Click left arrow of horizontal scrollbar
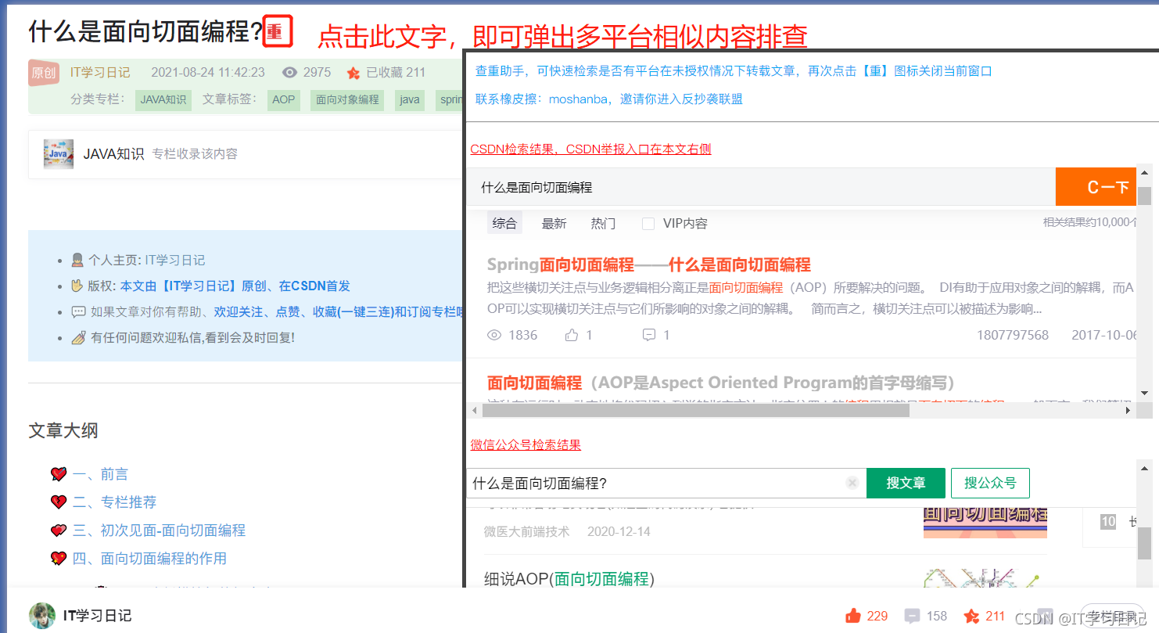 point(474,410)
